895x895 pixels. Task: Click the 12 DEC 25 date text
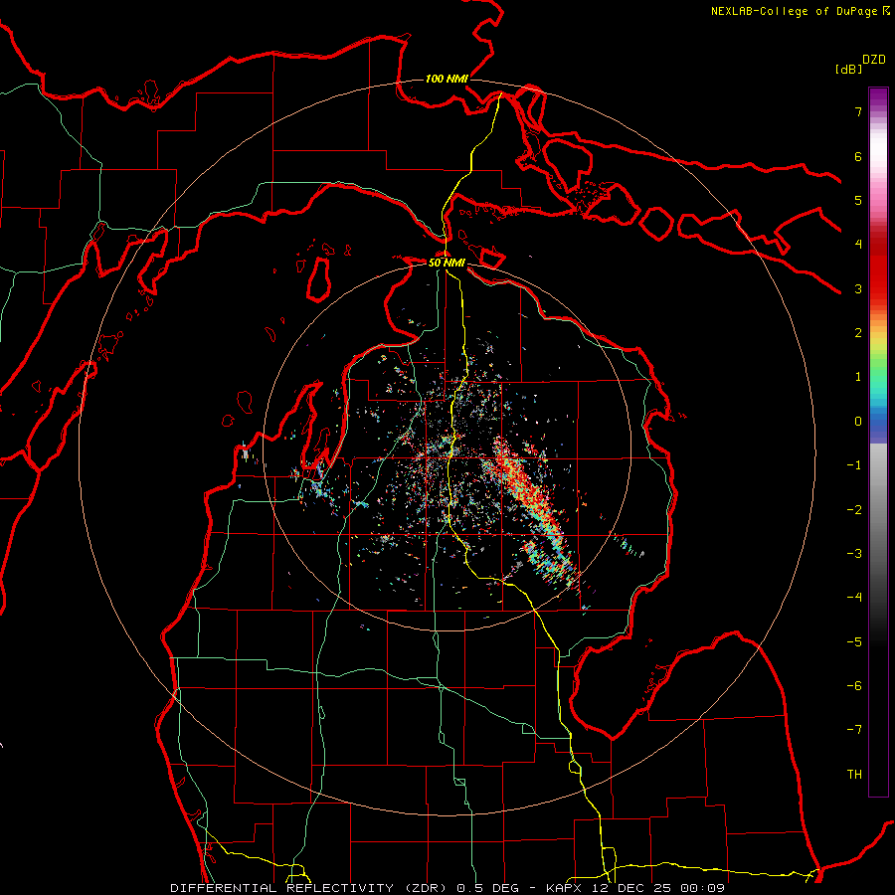[632, 888]
